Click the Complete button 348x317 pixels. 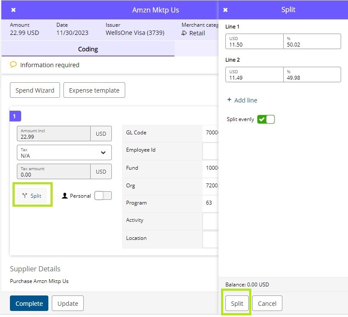point(29,303)
